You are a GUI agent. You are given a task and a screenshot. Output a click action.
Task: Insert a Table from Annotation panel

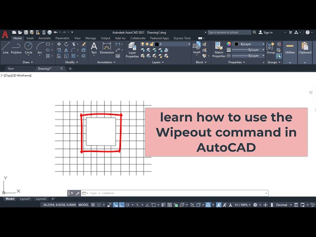tap(118, 56)
